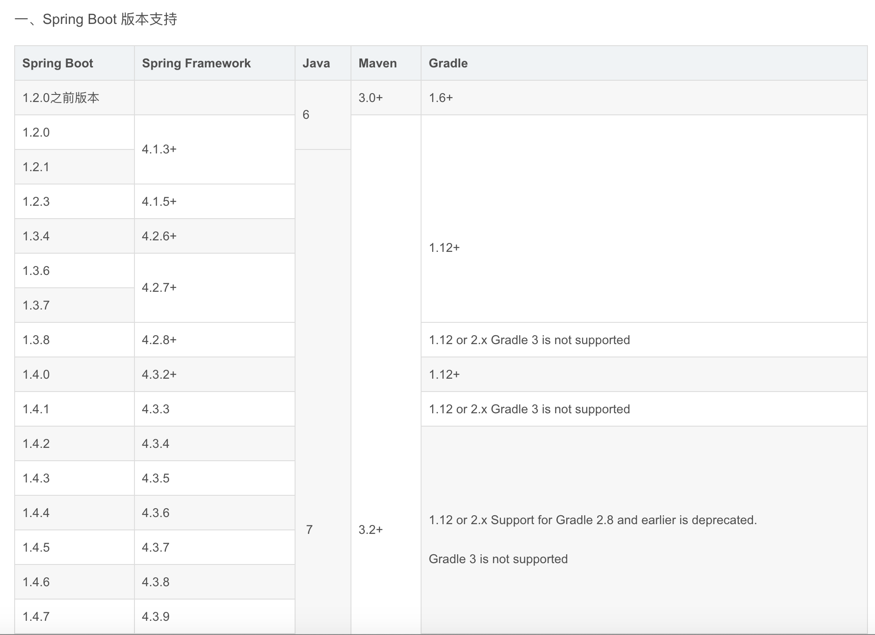Click the Spring Boot '1.4.0' cell
The width and height of the screenshot is (875, 635).
pos(75,374)
